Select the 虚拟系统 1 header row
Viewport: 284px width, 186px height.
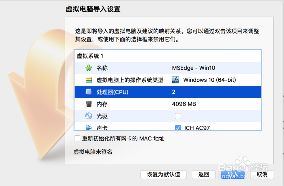click(x=168, y=56)
